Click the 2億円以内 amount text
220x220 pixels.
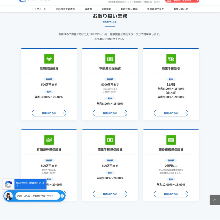171,166
